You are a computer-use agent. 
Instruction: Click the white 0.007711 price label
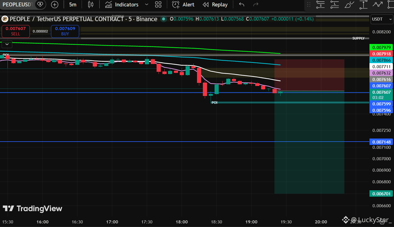pyautogui.click(x=381, y=66)
